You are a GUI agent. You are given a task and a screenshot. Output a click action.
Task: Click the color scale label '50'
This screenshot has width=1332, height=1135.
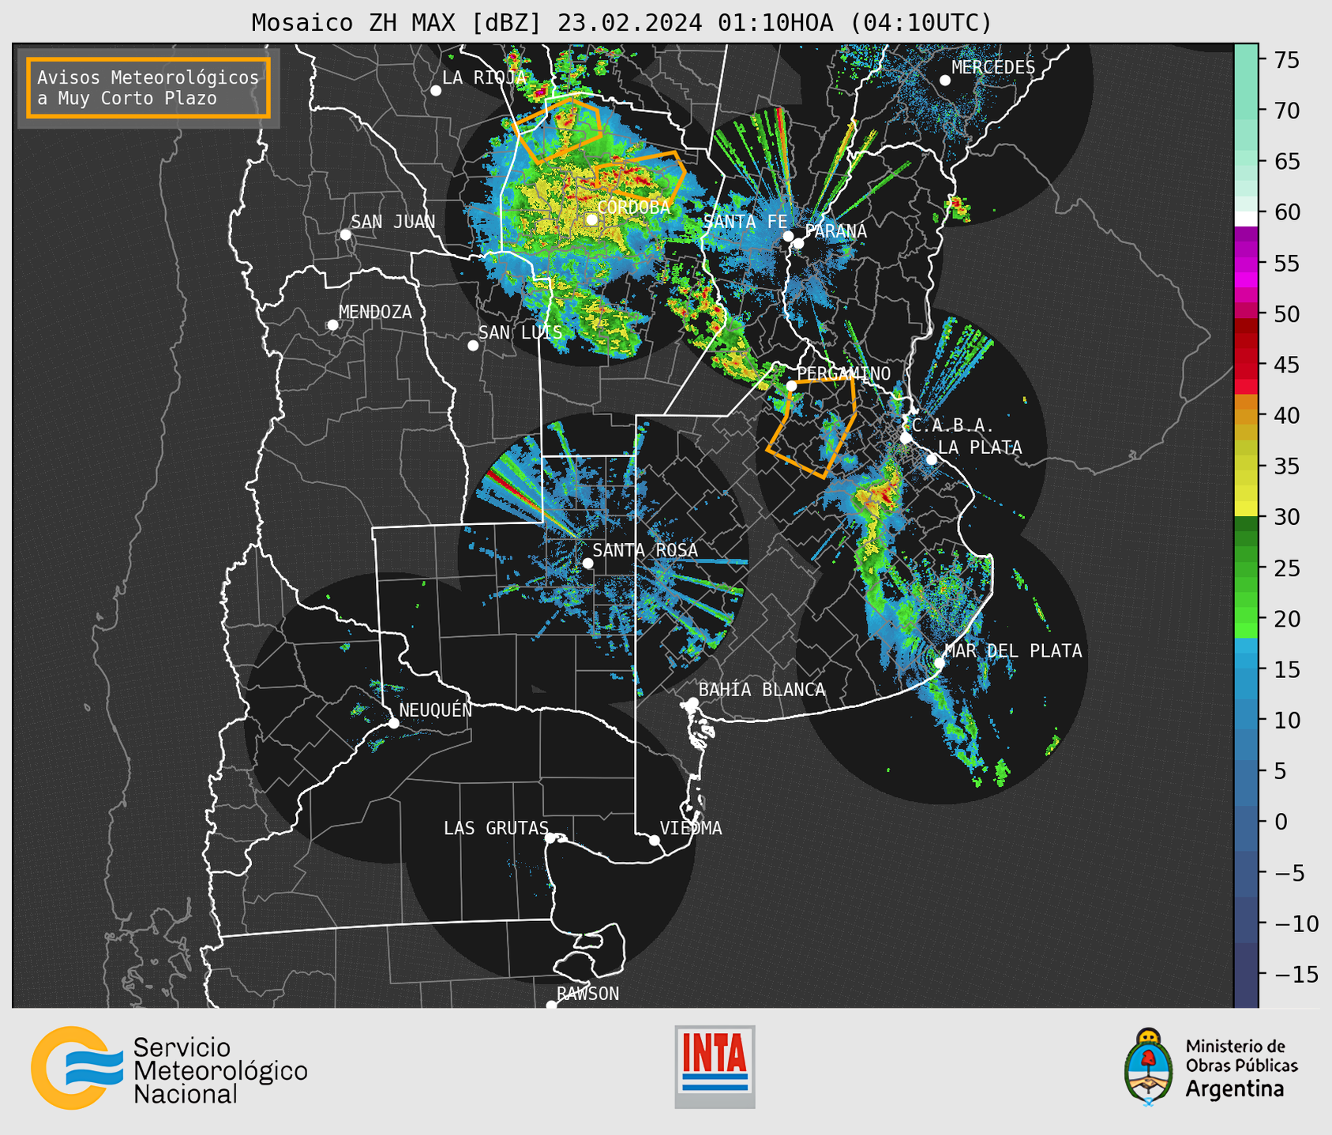(x=1287, y=314)
